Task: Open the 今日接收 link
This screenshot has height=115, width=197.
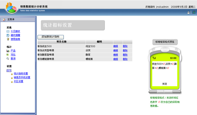Action: [15, 31]
